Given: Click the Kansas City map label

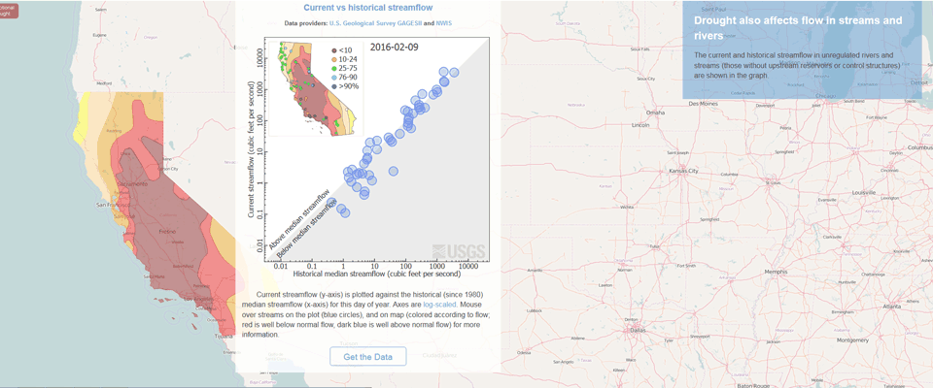Looking at the screenshot, I should click(x=683, y=171).
